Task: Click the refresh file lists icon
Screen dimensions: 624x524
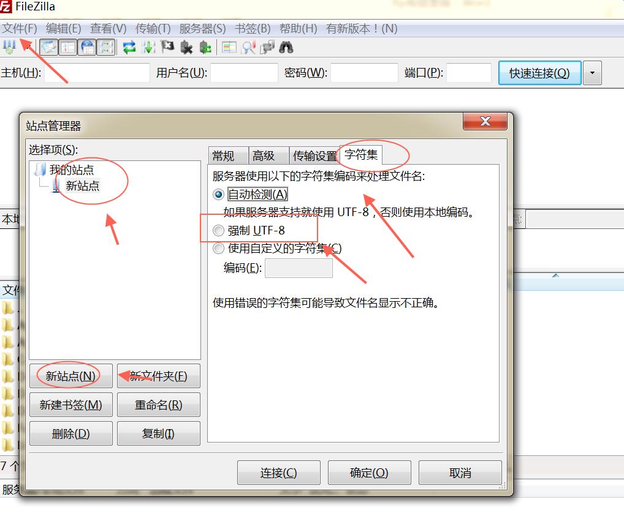Action: coord(129,47)
